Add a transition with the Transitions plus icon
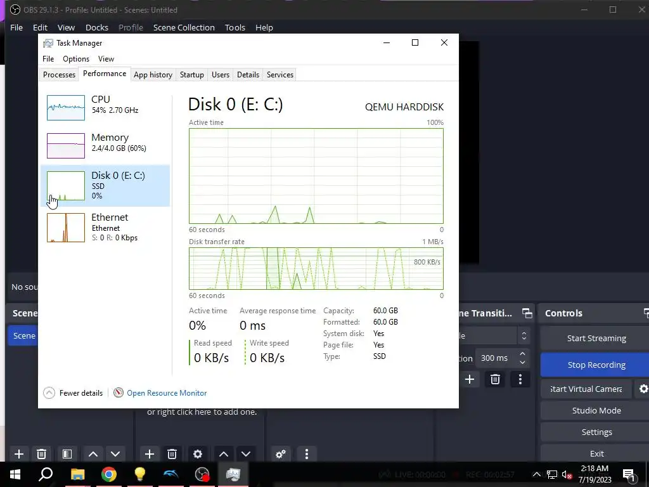The width and height of the screenshot is (649, 487). pyautogui.click(x=470, y=379)
